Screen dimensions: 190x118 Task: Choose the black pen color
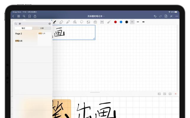(x=127, y=22)
